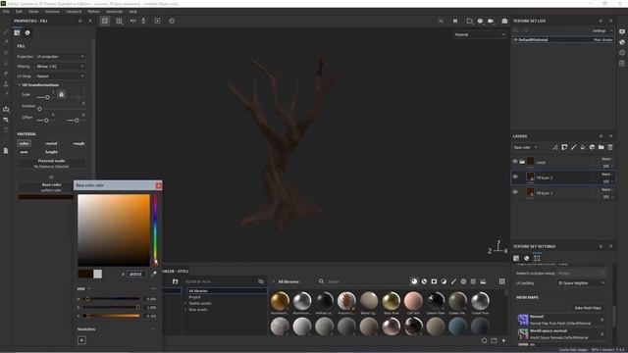Viewport: 628px width, 353px height.
Task: Click the import square icon in top toolbar
Action: [x=157, y=21]
